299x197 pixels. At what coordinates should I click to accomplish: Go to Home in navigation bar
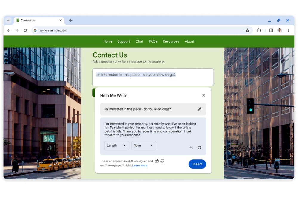(x=108, y=41)
